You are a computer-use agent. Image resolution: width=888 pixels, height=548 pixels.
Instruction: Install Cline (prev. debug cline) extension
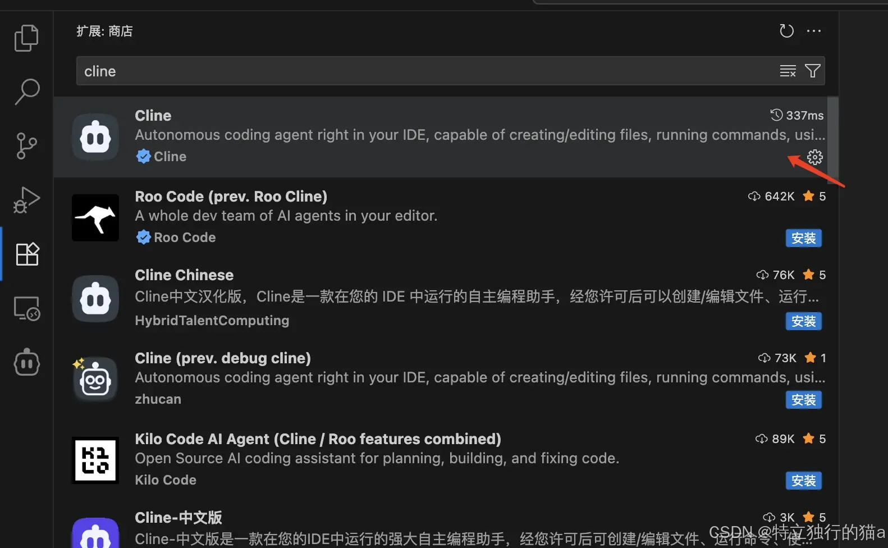(803, 400)
